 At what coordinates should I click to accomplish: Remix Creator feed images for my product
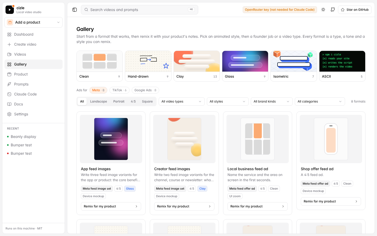184,206
